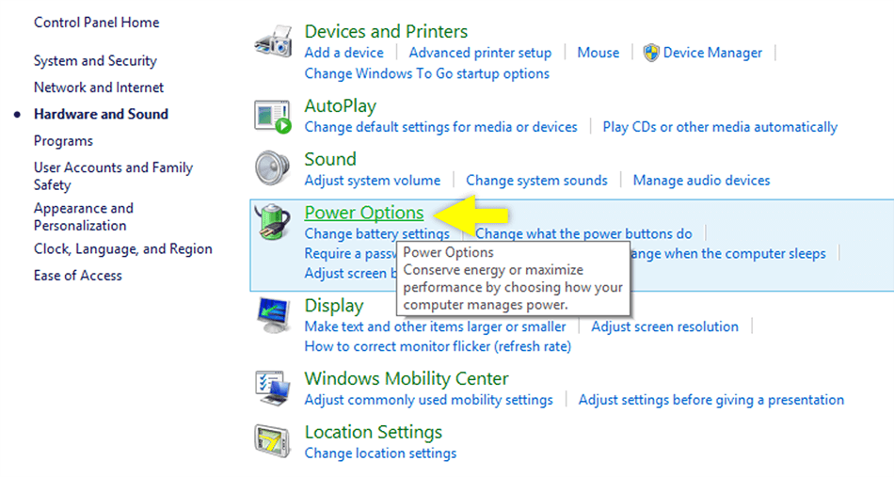Image resolution: width=894 pixels, height=477 pixels.
Task: Click the Display monitor icon
Action: 273,314
